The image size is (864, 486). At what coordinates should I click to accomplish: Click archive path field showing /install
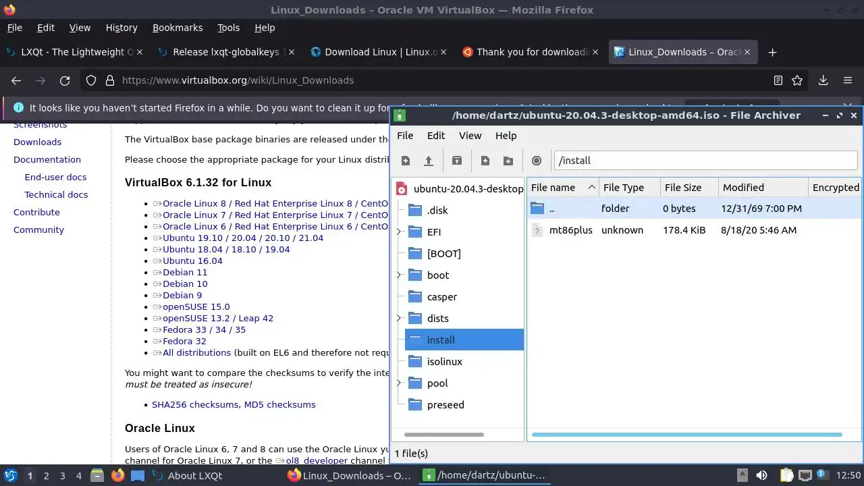[x=705, y=161]
